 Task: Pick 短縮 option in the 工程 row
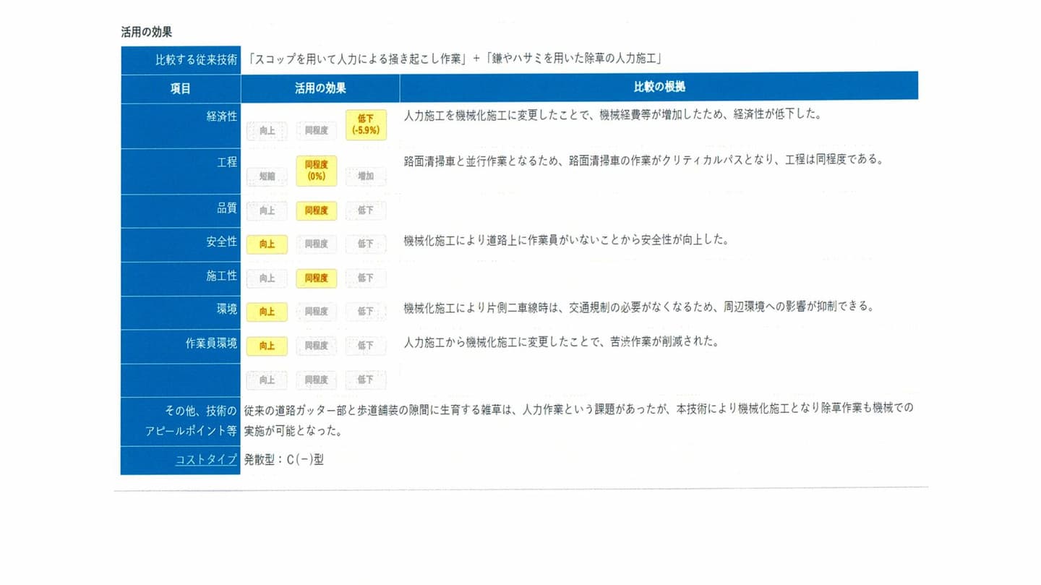[x=267, y=176]
